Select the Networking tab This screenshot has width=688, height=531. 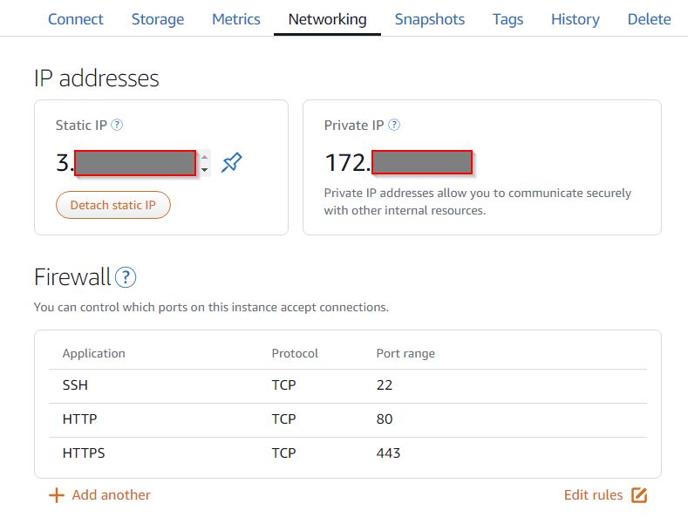tap(327, 19)
